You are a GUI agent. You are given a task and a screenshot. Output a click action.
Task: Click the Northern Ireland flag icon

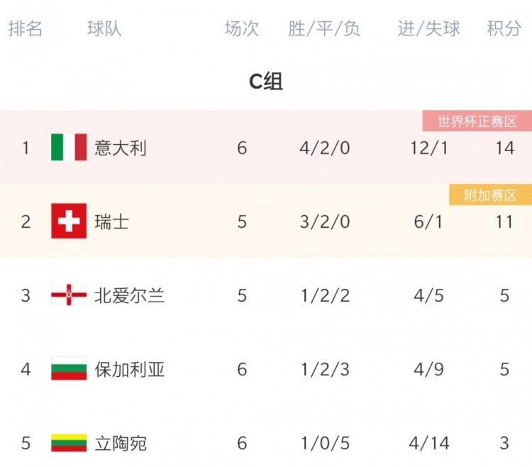pyautogui.click(x=69, y=295)
